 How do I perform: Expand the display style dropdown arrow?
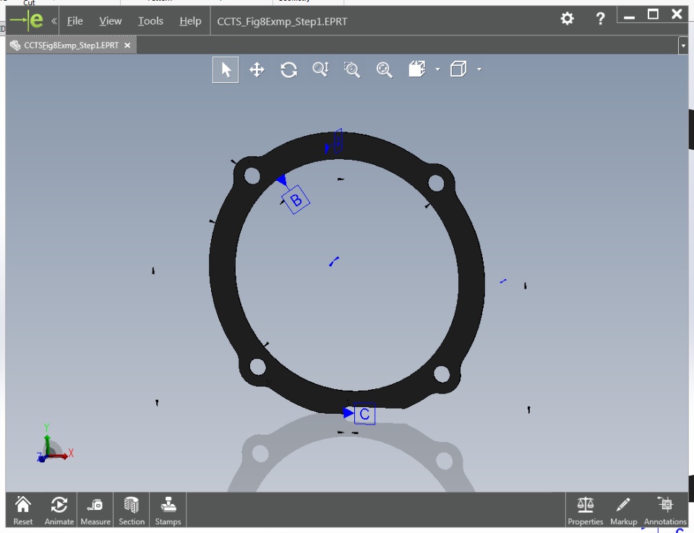click(x=479, y=69)
